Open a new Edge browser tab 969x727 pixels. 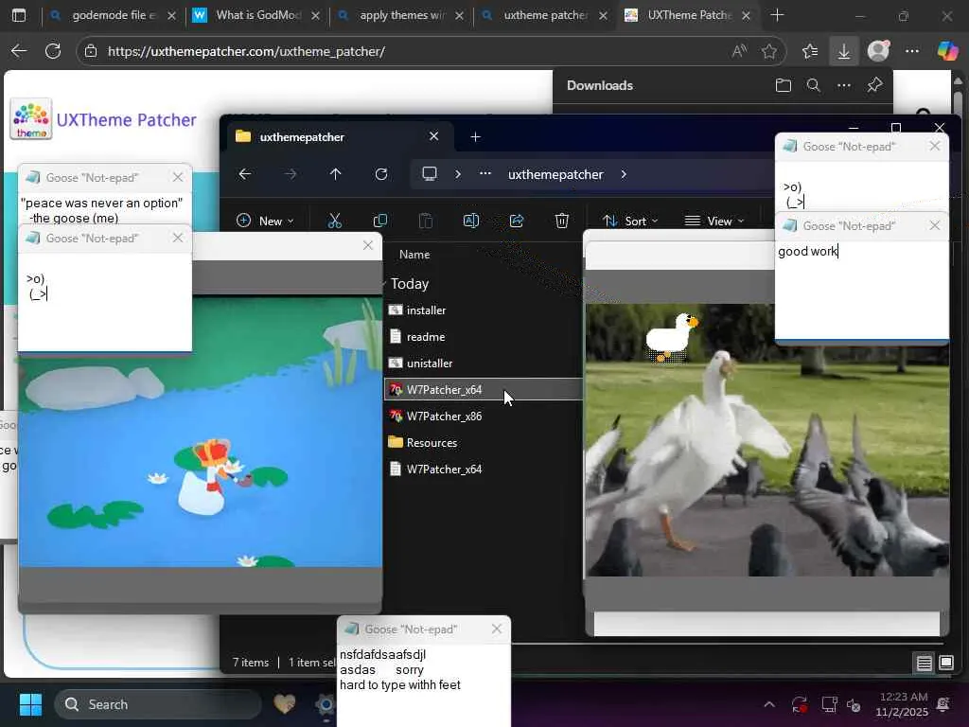[778, 15]
